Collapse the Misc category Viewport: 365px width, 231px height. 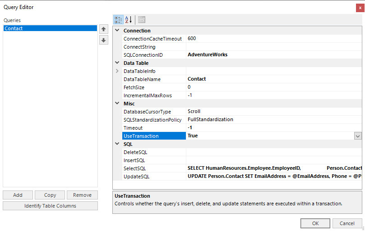tap(117, 104)
